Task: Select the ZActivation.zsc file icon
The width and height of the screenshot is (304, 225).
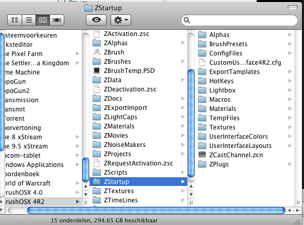Action: point(97,34)
